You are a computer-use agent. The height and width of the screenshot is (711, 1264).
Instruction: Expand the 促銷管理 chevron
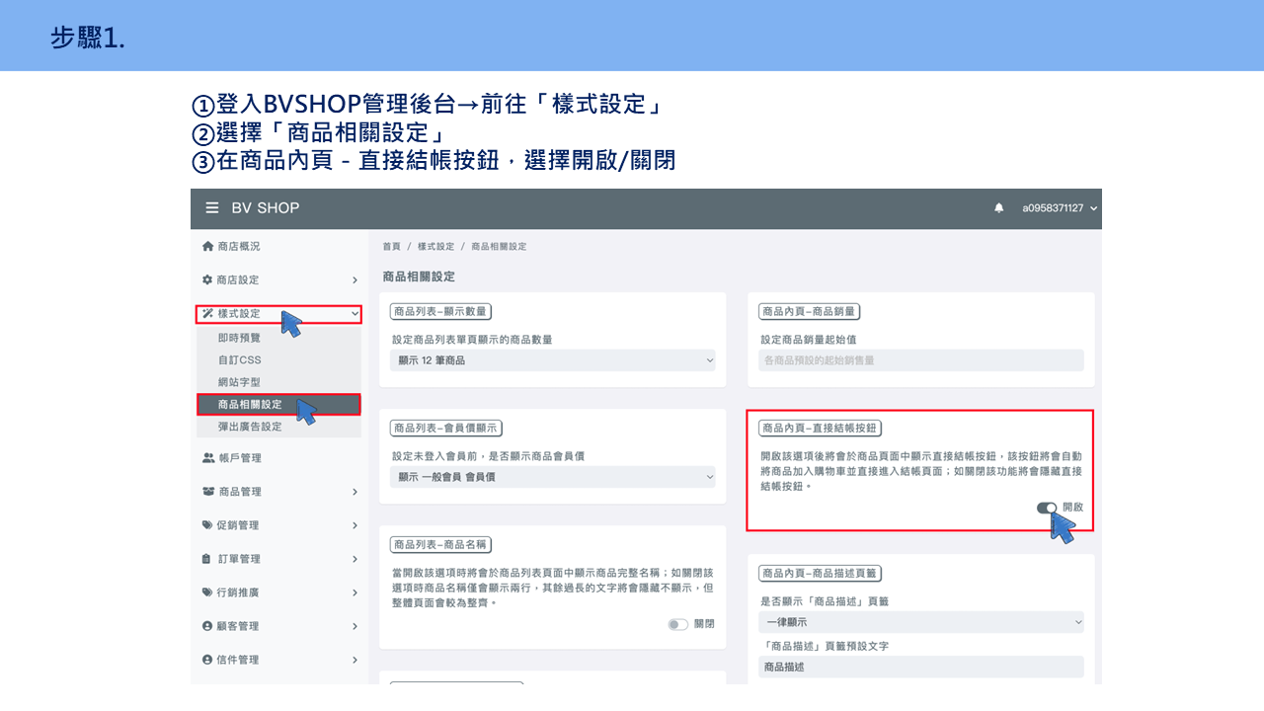355,525
